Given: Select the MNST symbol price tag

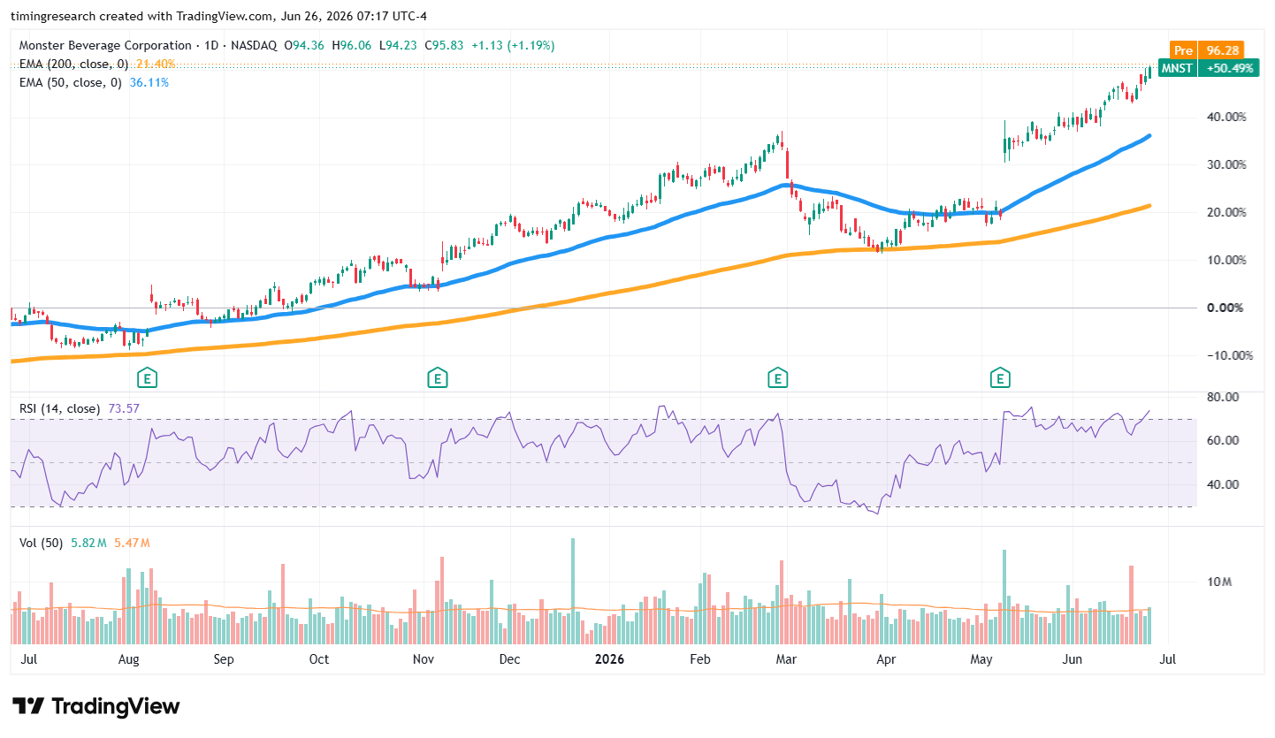Looking at the screenshot, I should click(x=1178, y=68).
